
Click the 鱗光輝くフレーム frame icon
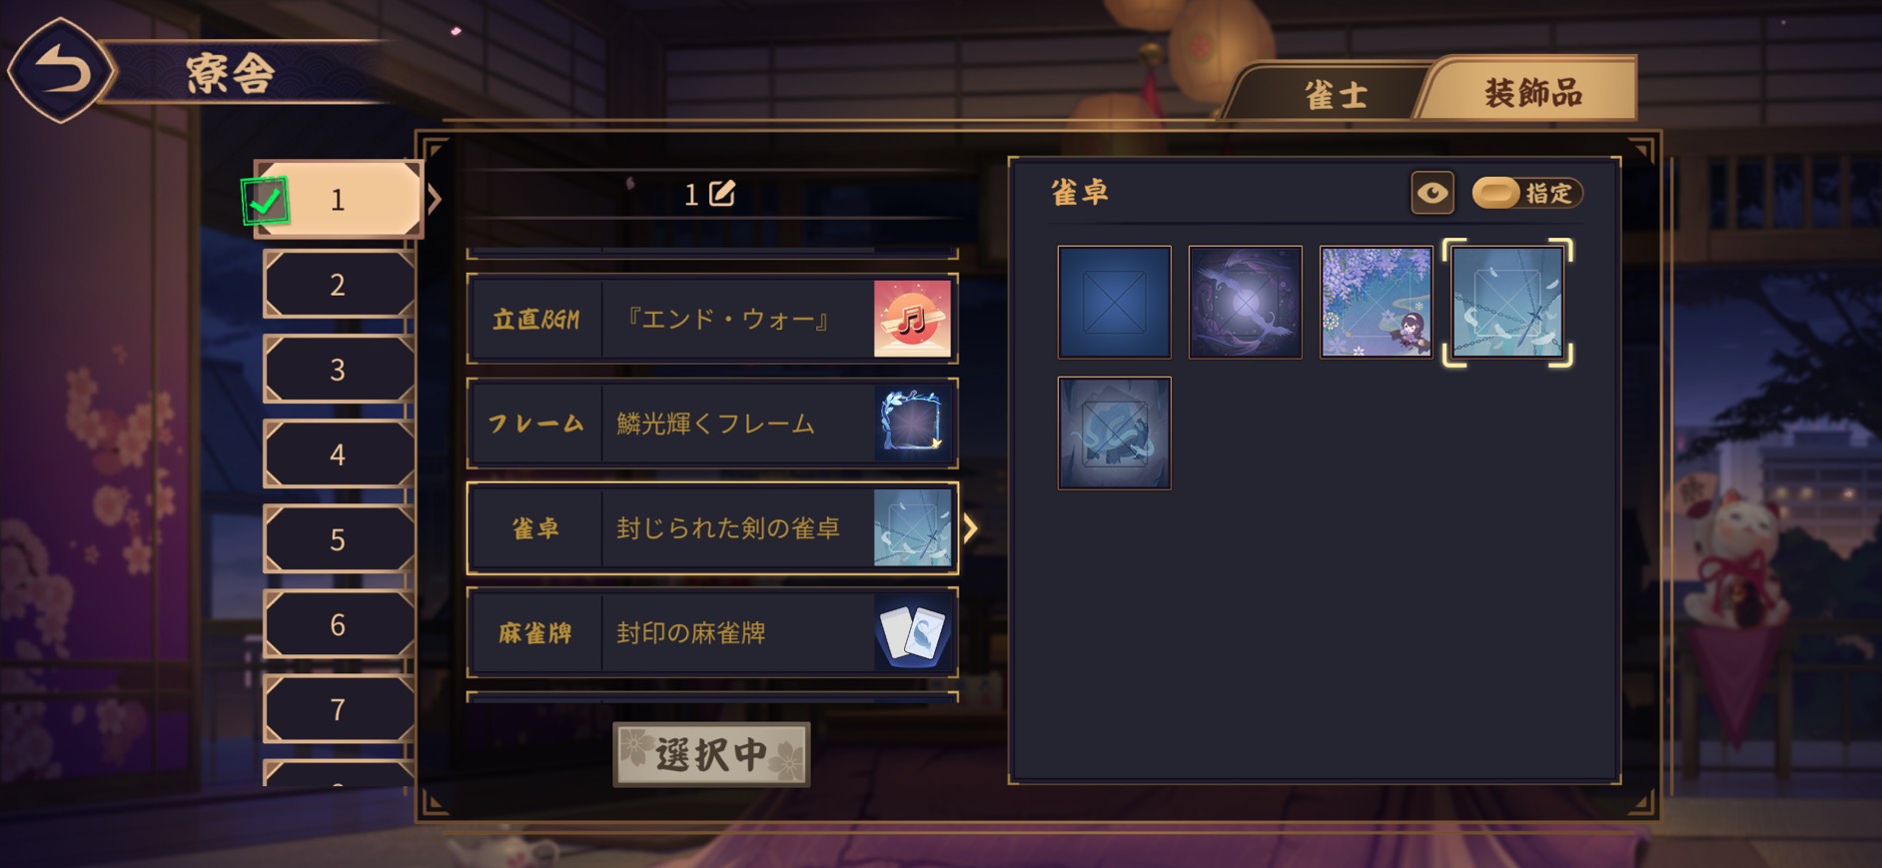click(912, 424)
